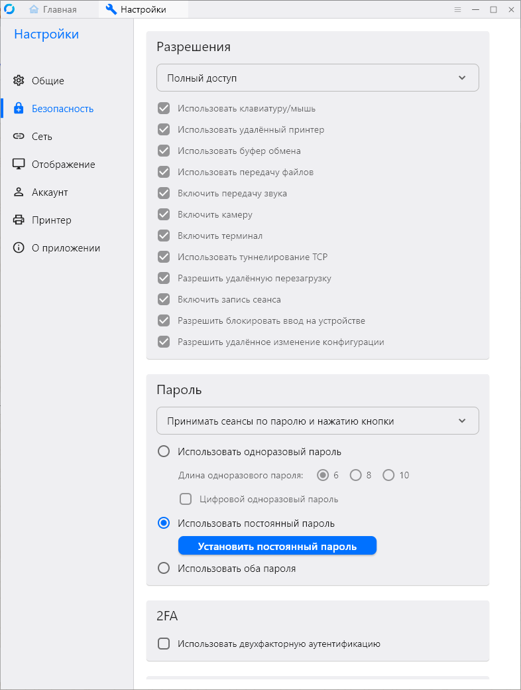The width and height of the screenshot is (521, 690).
Task: Click the link icon for Сеть
Action: [x=19, y=137]
